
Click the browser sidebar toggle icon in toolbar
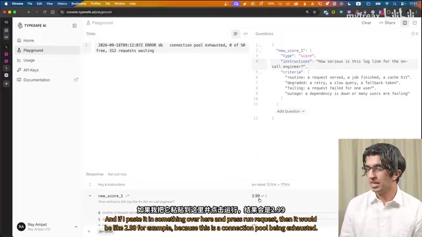click(53, 12)
